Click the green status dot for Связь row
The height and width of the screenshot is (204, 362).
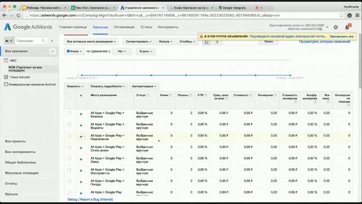[x=81, y=159]
